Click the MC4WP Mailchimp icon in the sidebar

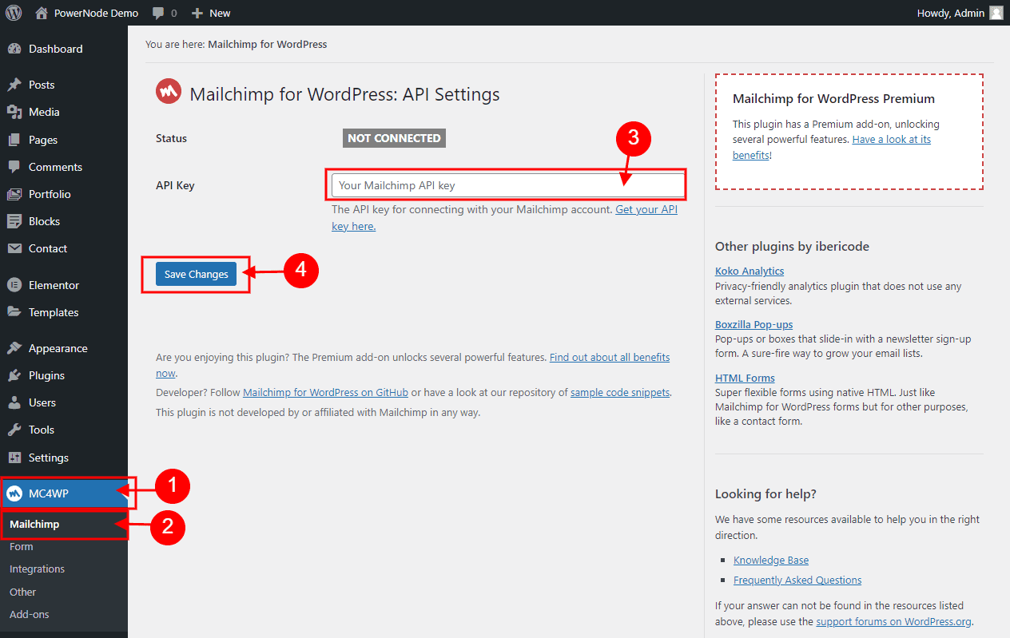[14, 493]
